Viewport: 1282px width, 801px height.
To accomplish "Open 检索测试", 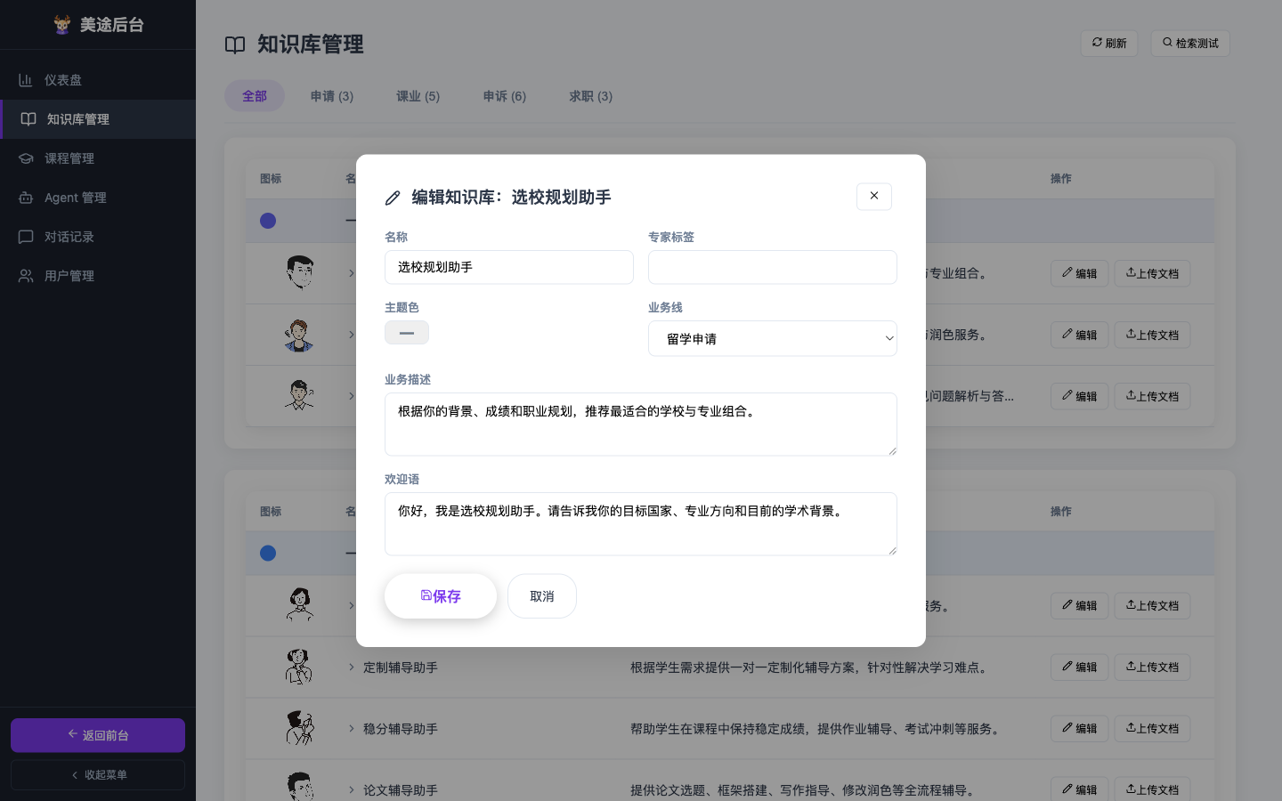I will click(1190, 43).
